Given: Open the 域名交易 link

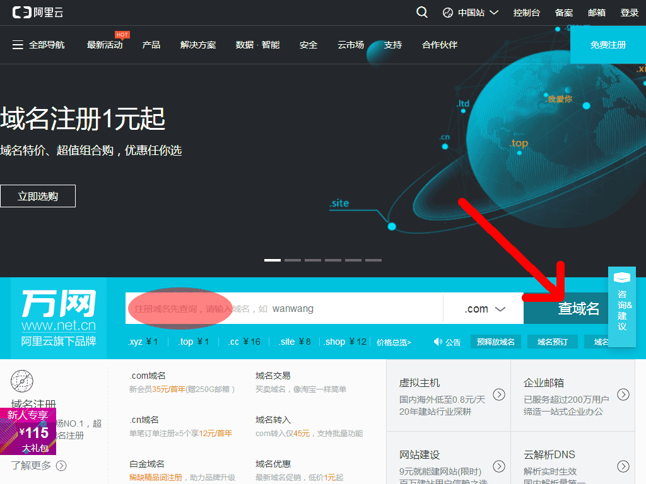Looking at the screenshot, I should [273, 376].
